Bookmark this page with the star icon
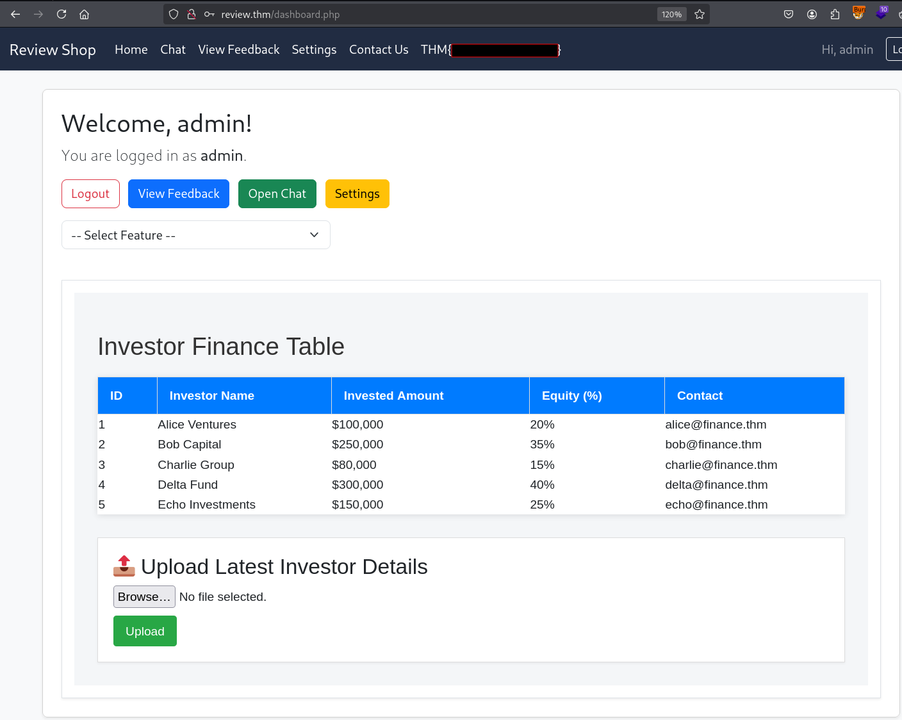Image resolution: width=902 pixels, height=720 pixels. click(x=700, y=14)
